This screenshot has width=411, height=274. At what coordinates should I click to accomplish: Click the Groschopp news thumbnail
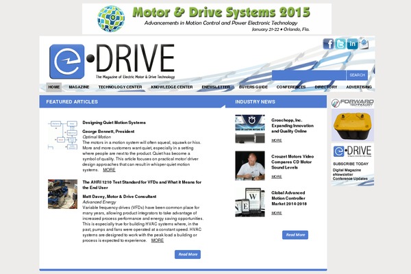click(250, 129)
